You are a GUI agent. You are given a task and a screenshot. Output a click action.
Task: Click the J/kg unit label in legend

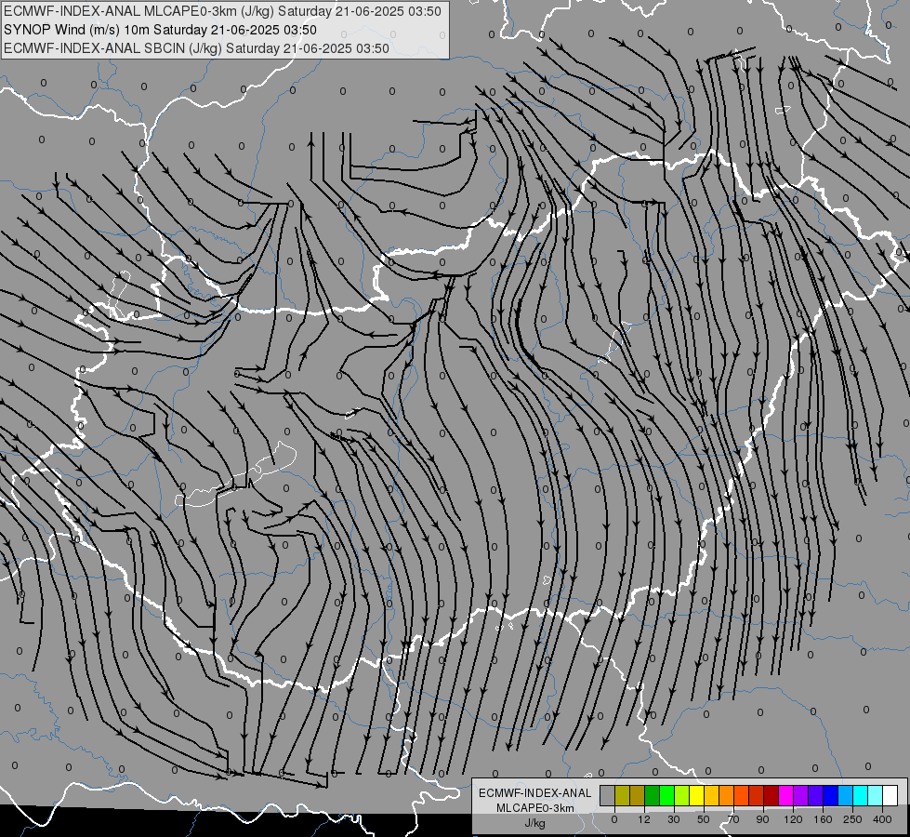(535, 823)
